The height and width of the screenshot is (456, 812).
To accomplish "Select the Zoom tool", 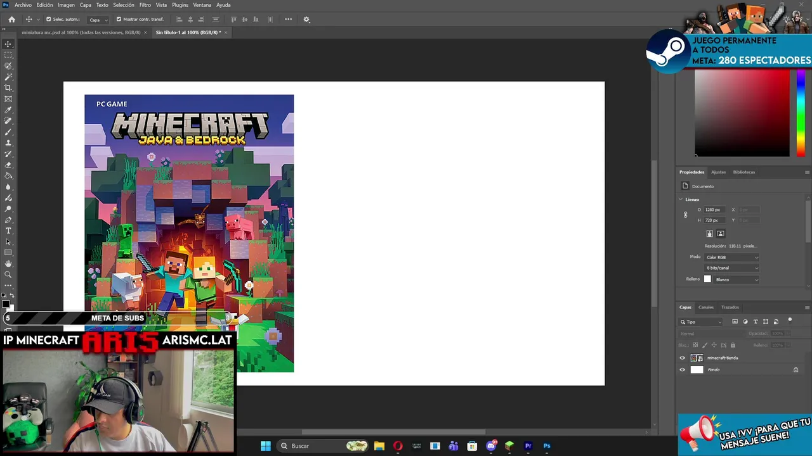I will pyautogui.click(x=8, y=274).
